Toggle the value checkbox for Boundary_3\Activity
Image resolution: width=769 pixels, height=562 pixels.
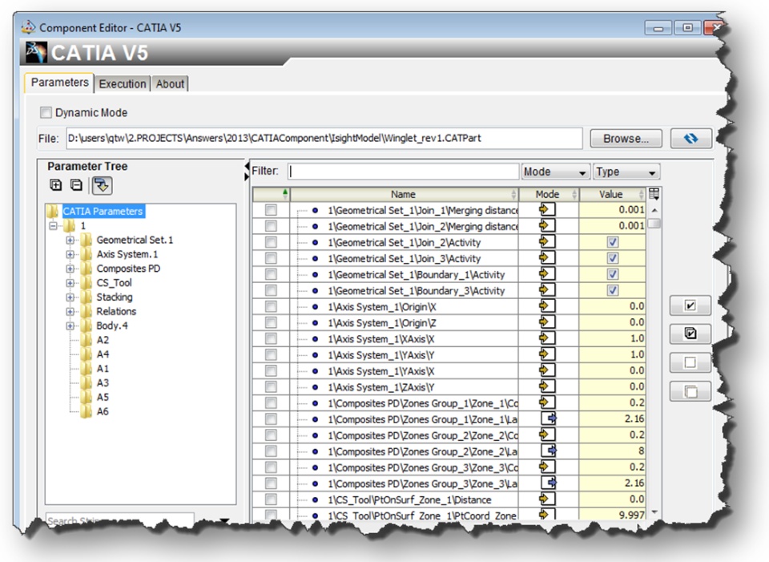pos(613,290)
